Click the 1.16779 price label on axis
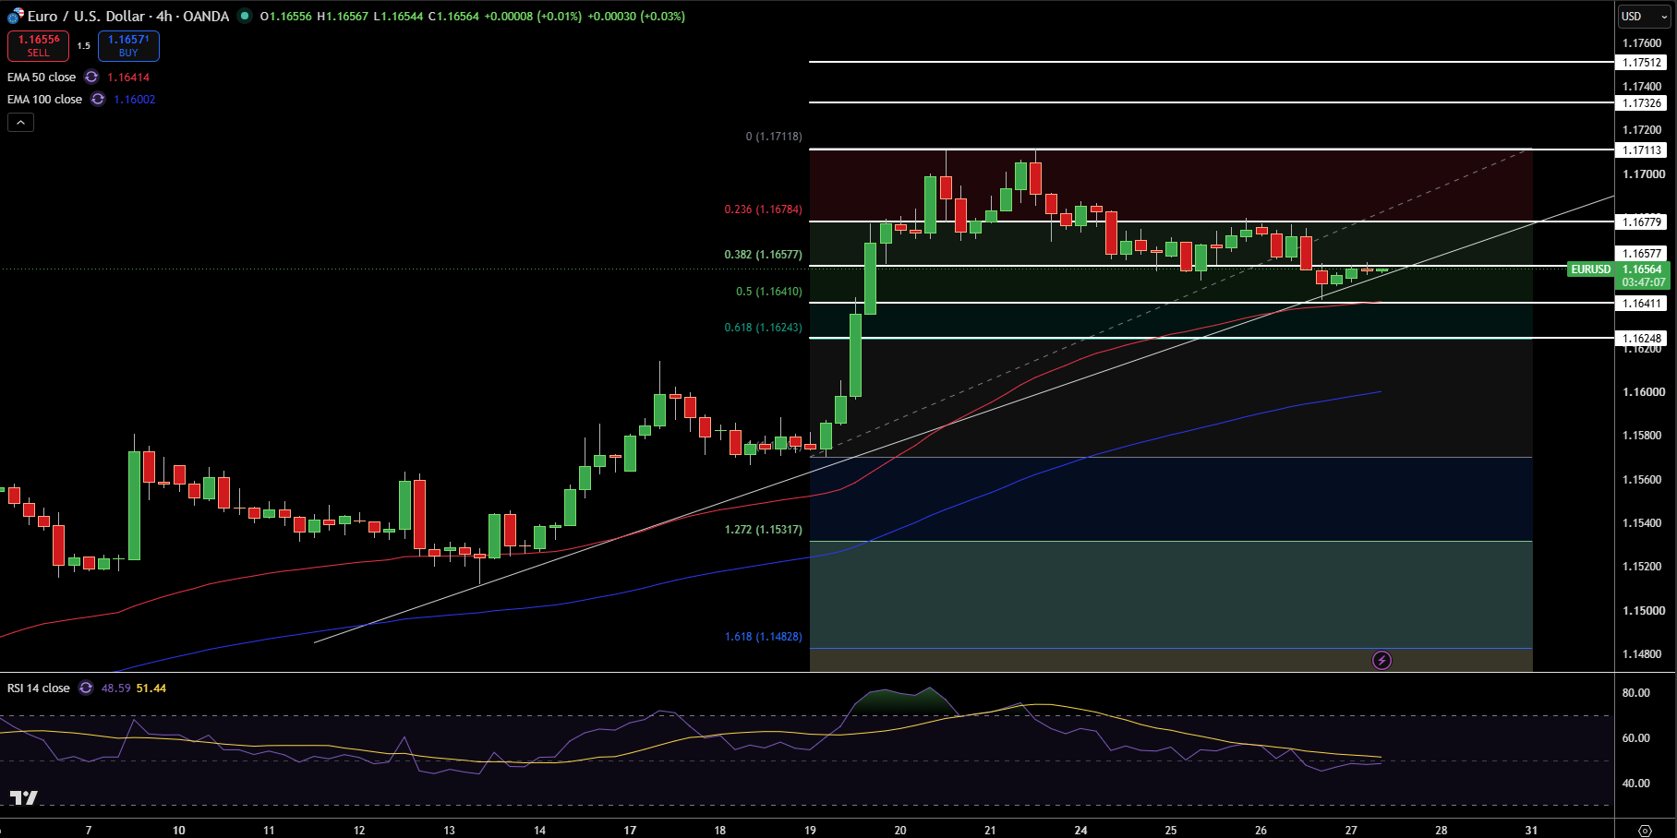Image resolution: width=1677 pixels, height=838 pixels. point(1643,222)
